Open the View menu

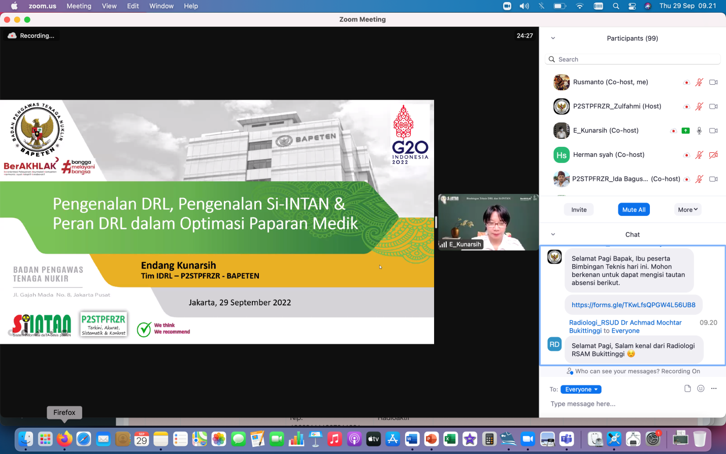click(109, 6)
